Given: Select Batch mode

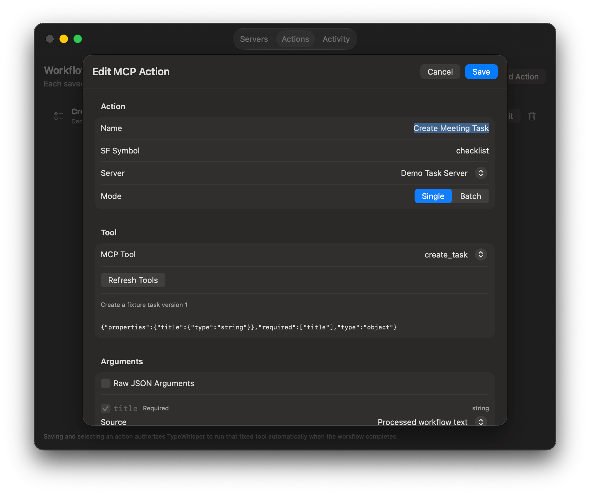Looking at the screenshot, I should tap(470, 196).
